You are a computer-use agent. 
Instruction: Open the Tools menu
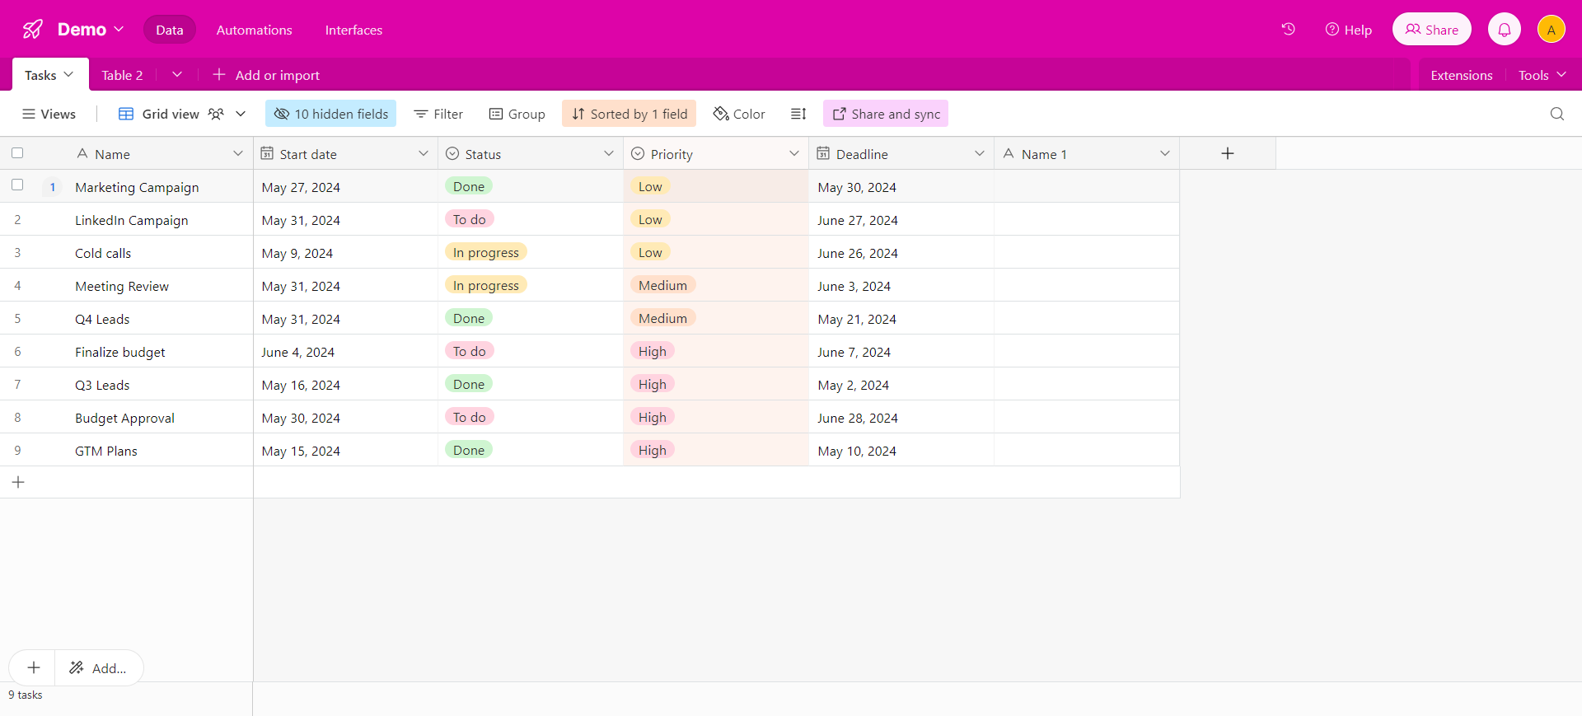(x=1542, y=75)
